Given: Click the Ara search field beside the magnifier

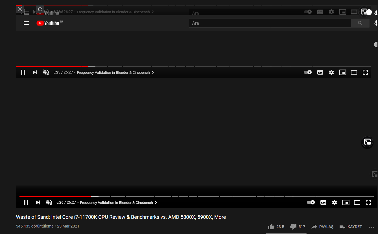Looking at the screenshot, I should [270, 23].
